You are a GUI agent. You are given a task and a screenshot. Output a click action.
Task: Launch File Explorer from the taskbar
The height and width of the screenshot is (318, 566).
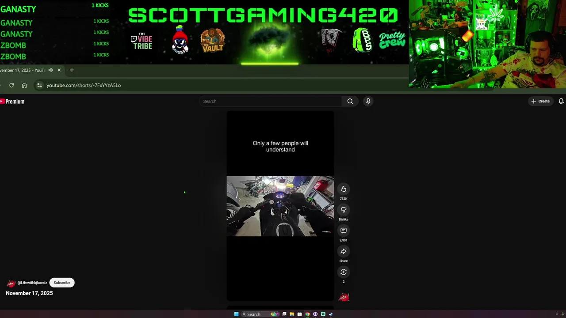point(292,314)
